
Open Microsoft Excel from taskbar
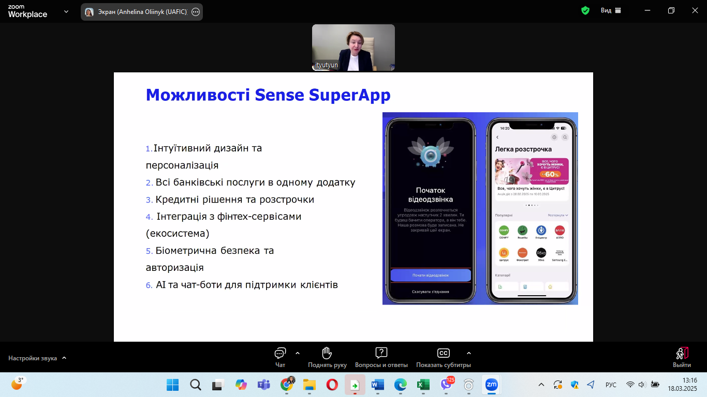pos(423,385)
